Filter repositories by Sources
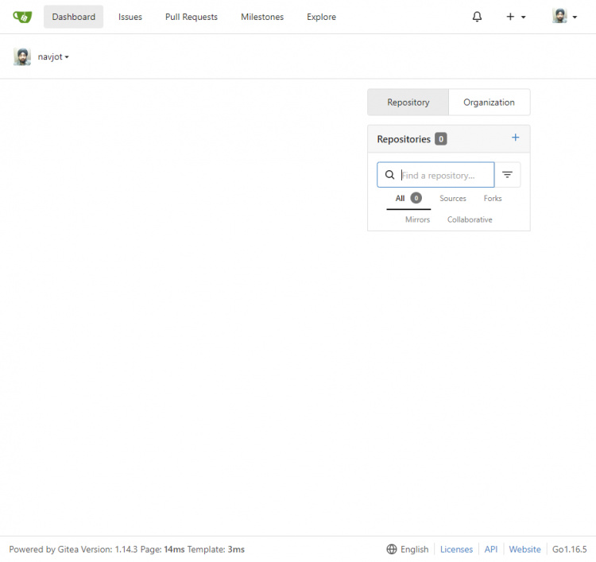Viewport: 596px width, 562px height. [453, 199]
